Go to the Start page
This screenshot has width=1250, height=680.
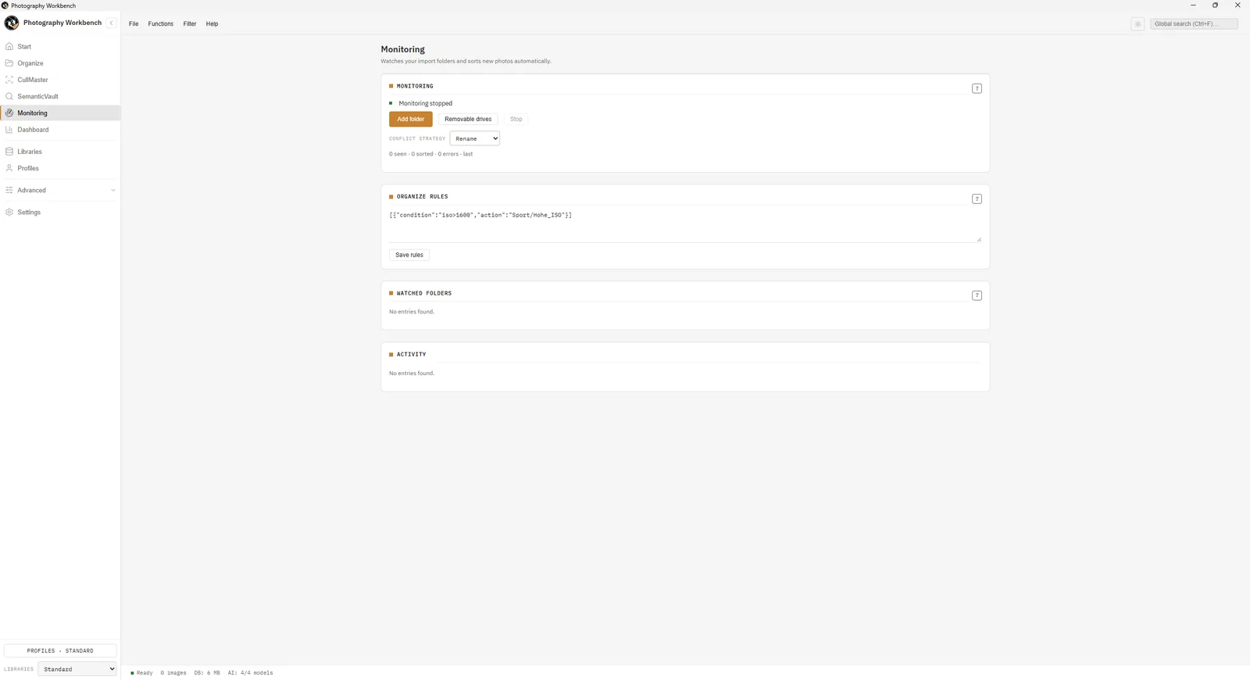tap(60, 46)
